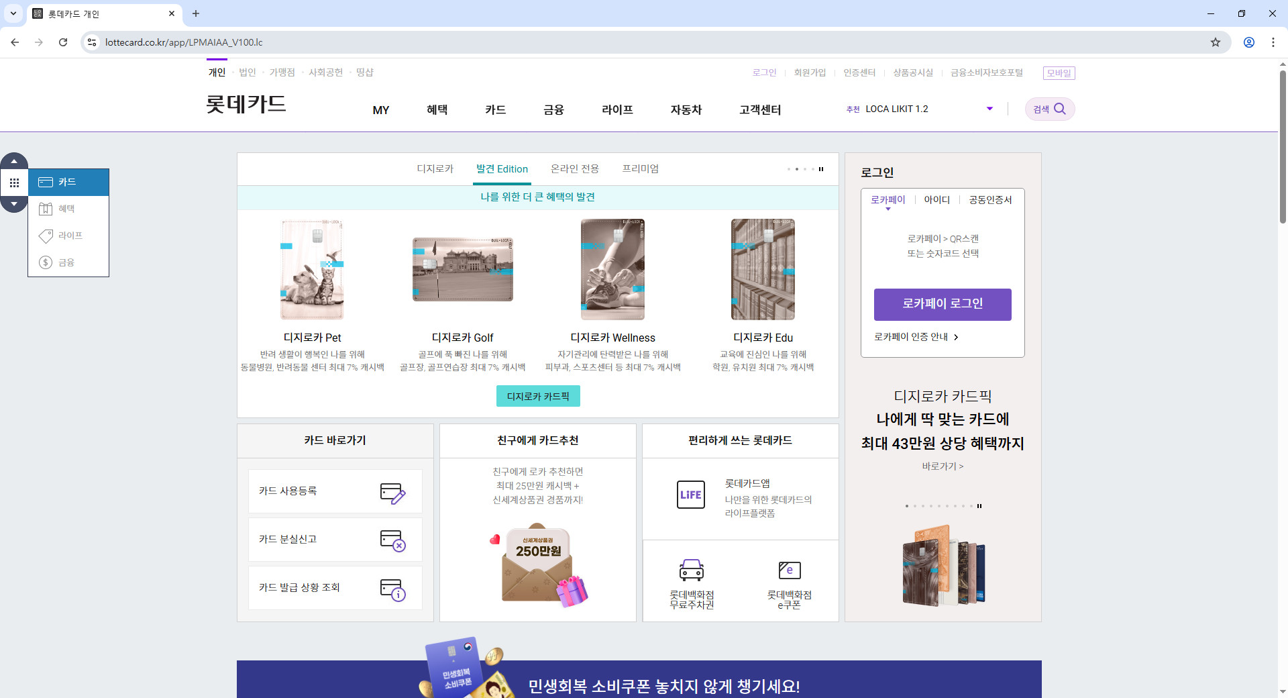Pause the card carousel rotation

[x=821, y=169]
